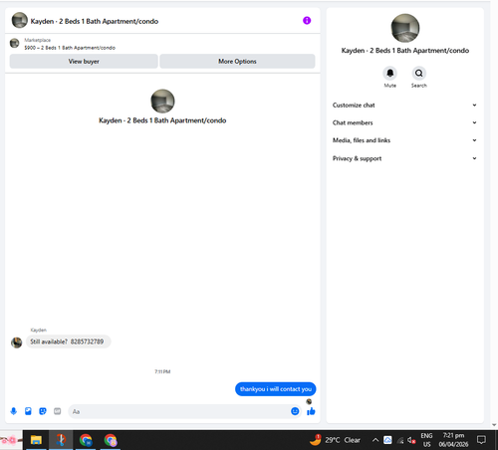The image size is (498, 450).
Task: Search in conversation magnifier icon
Action: 419,73
